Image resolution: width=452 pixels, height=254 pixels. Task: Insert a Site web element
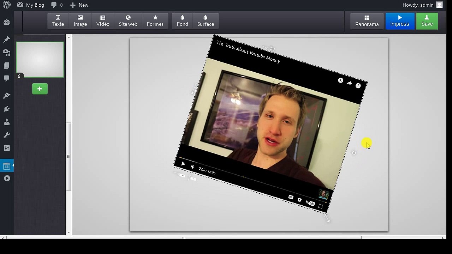click(x=128, y=21)
